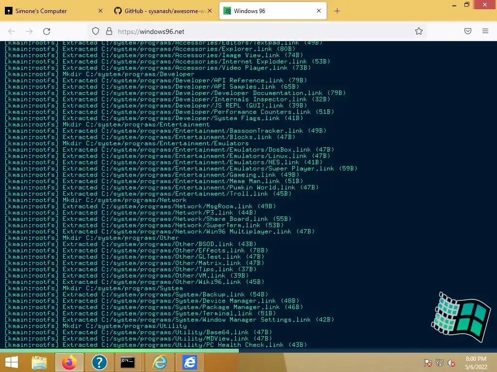Close the Firefox window
Screen dimensions: 497x372
pos(485,4)
